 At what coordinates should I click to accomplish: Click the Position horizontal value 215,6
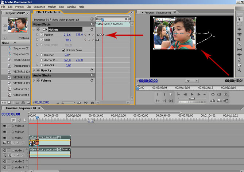[67, 35]
